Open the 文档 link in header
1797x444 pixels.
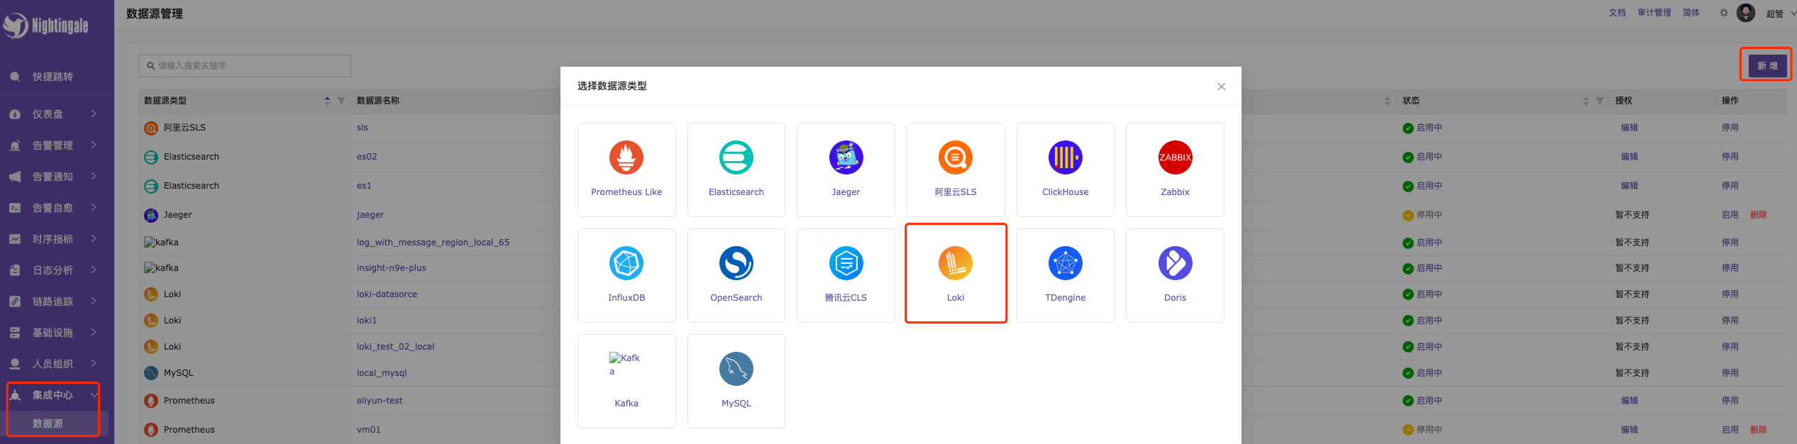[1617, 13]
